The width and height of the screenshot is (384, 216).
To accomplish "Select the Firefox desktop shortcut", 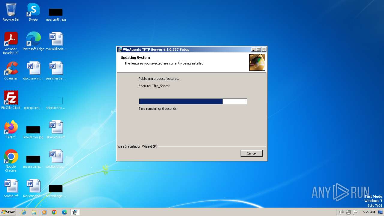I will tap(11, 130).
